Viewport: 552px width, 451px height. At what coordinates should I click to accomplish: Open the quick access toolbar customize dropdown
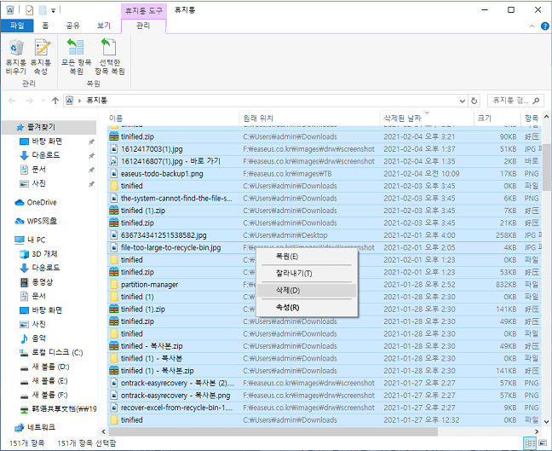point(53,10)
